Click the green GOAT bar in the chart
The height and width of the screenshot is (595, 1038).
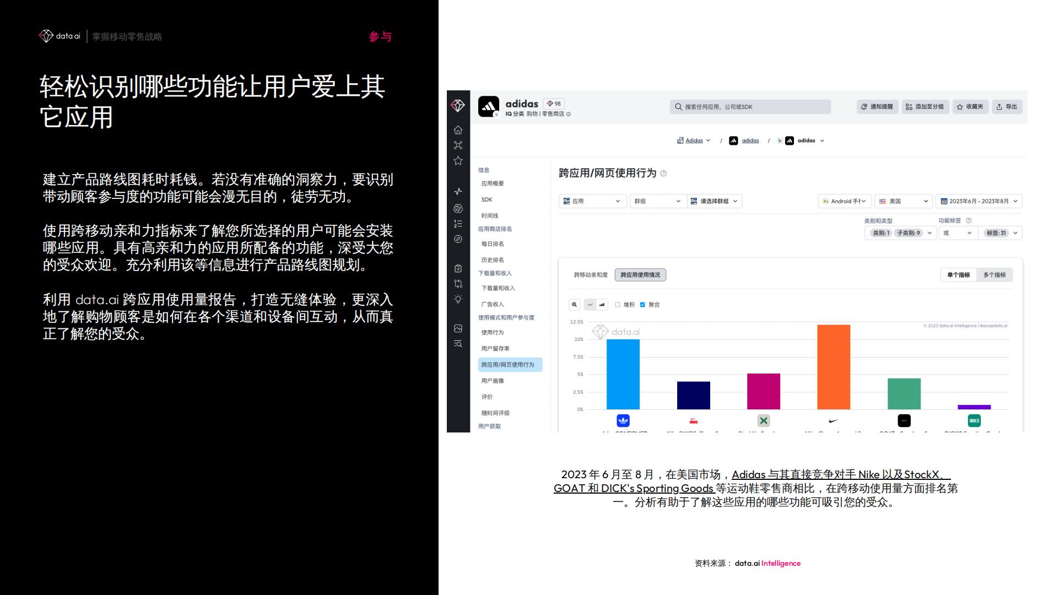[904, 394]
